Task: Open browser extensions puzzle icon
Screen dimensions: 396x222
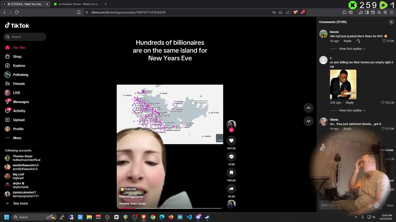Action: tap(344, 12)
